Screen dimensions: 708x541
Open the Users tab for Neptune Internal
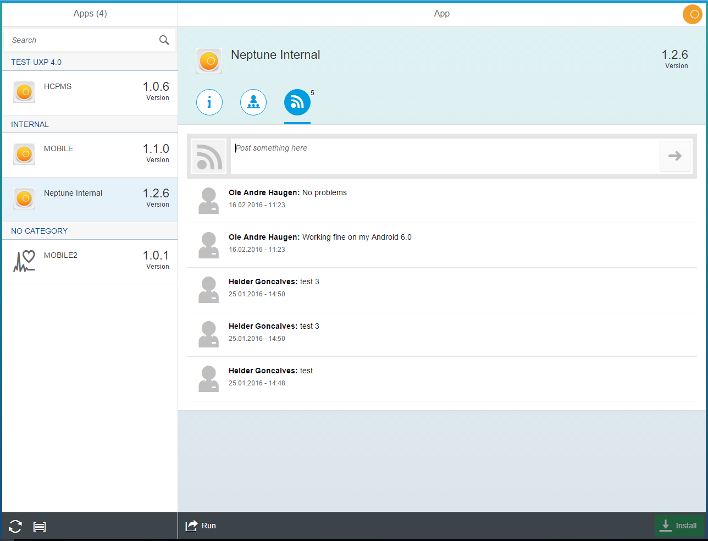253,102
